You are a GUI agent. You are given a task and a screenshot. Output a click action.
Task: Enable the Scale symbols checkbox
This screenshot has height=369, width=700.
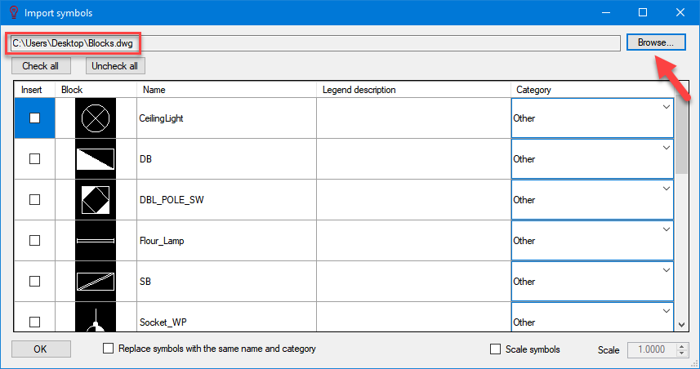[x=496, y=349]
